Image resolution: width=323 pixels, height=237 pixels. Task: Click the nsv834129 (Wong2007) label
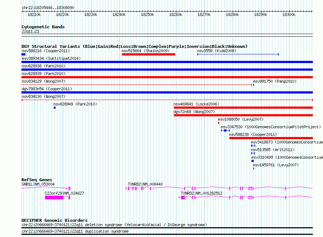click(x=44, y=81)
